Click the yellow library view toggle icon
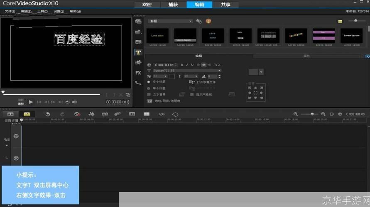This screenshot has height=207, width=370. (x=340, y=21)
